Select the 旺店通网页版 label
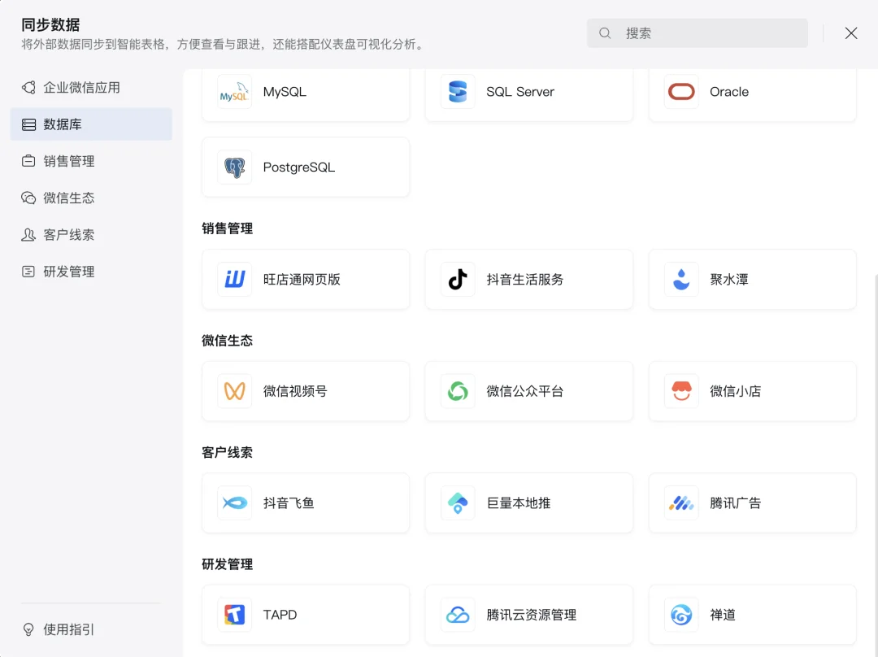The image size is (878, 657). (302, 280)
